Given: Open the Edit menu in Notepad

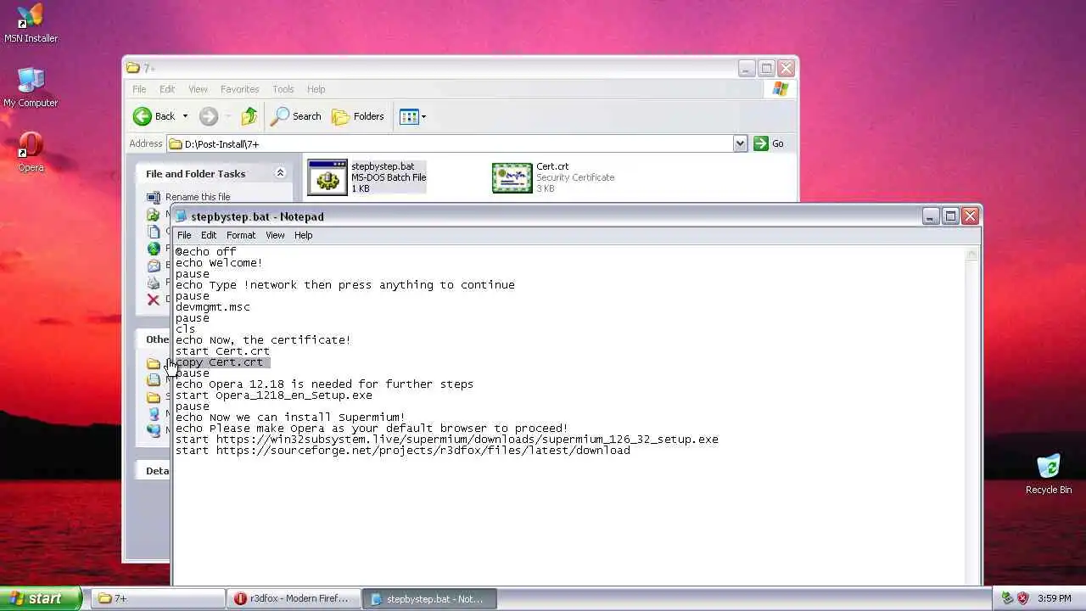Looking at the screenshot, I should (x=209, y=235).
